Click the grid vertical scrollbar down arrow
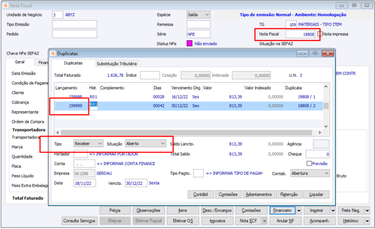 click(x=326, y=126)
